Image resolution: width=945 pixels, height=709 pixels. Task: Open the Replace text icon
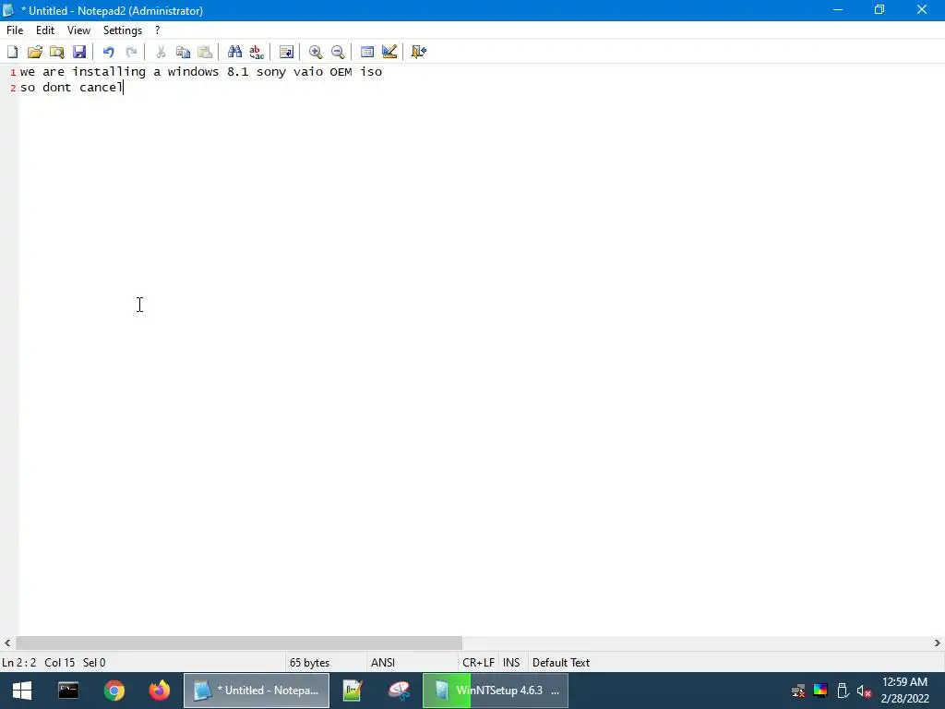(x=257, y=52)
